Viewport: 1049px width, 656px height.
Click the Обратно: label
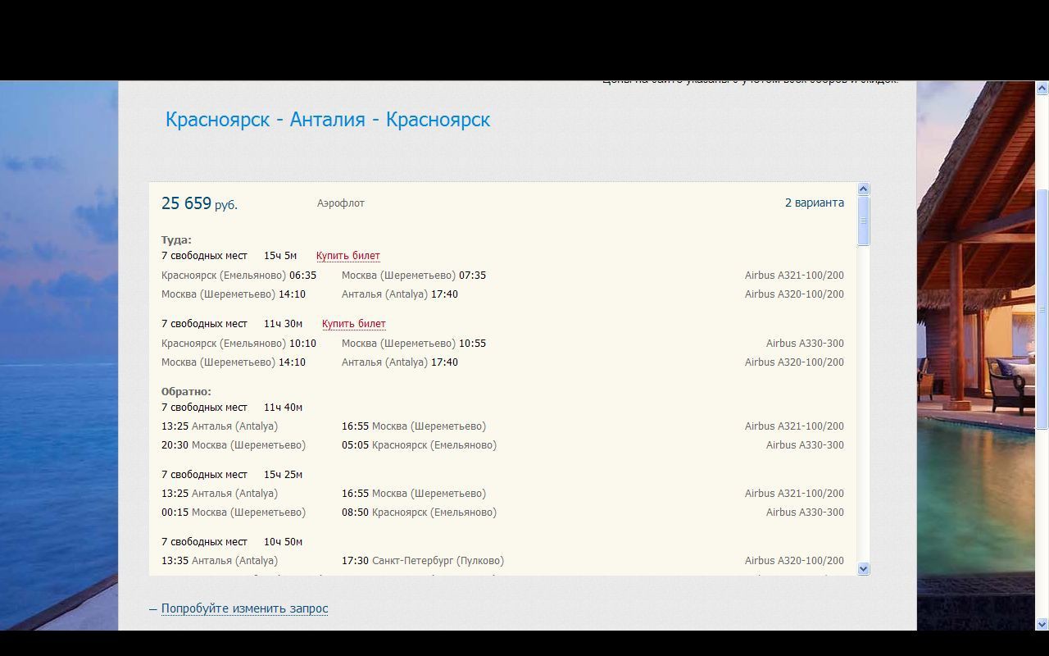[186, 392]
